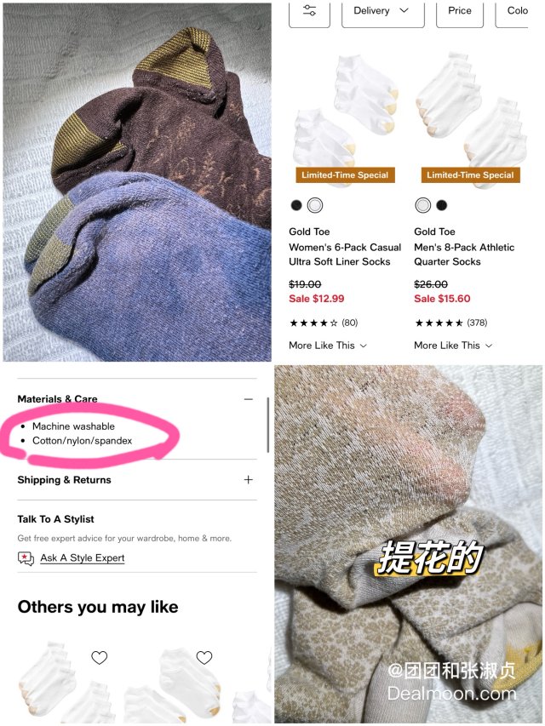Open Men's 8-Pack Athletic Quarter Socks title
Viewport: 545px width, 726px height.
click(x=464, y=254)
